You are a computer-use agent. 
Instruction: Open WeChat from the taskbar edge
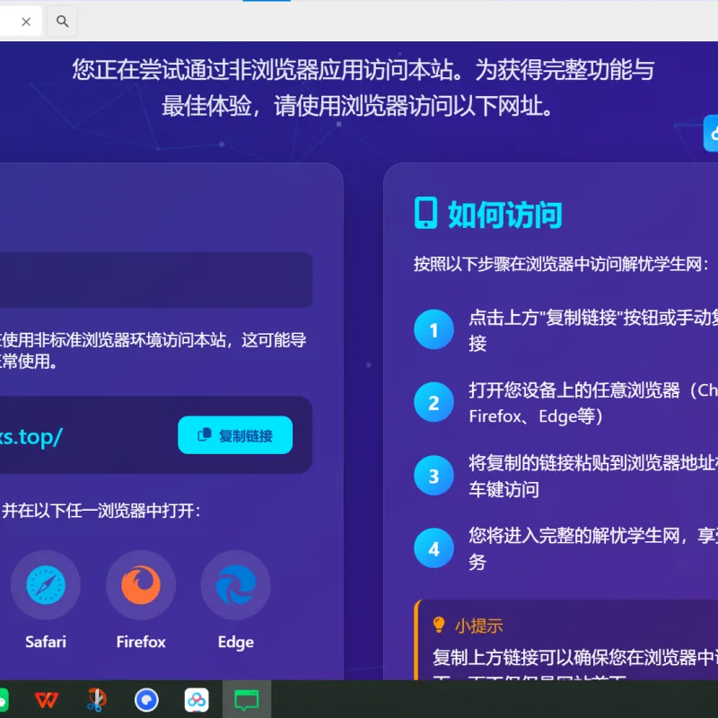pyautogui.click(x=4, y=700)
